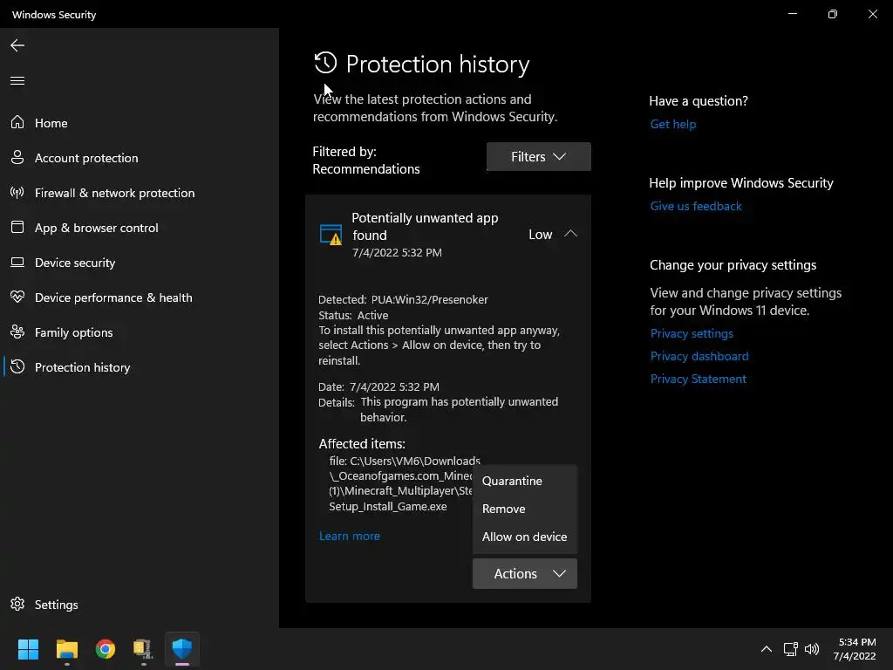Open the Privacy dashboard link
893x670 pixels.
pyautogui.click(x=699, y=356)
